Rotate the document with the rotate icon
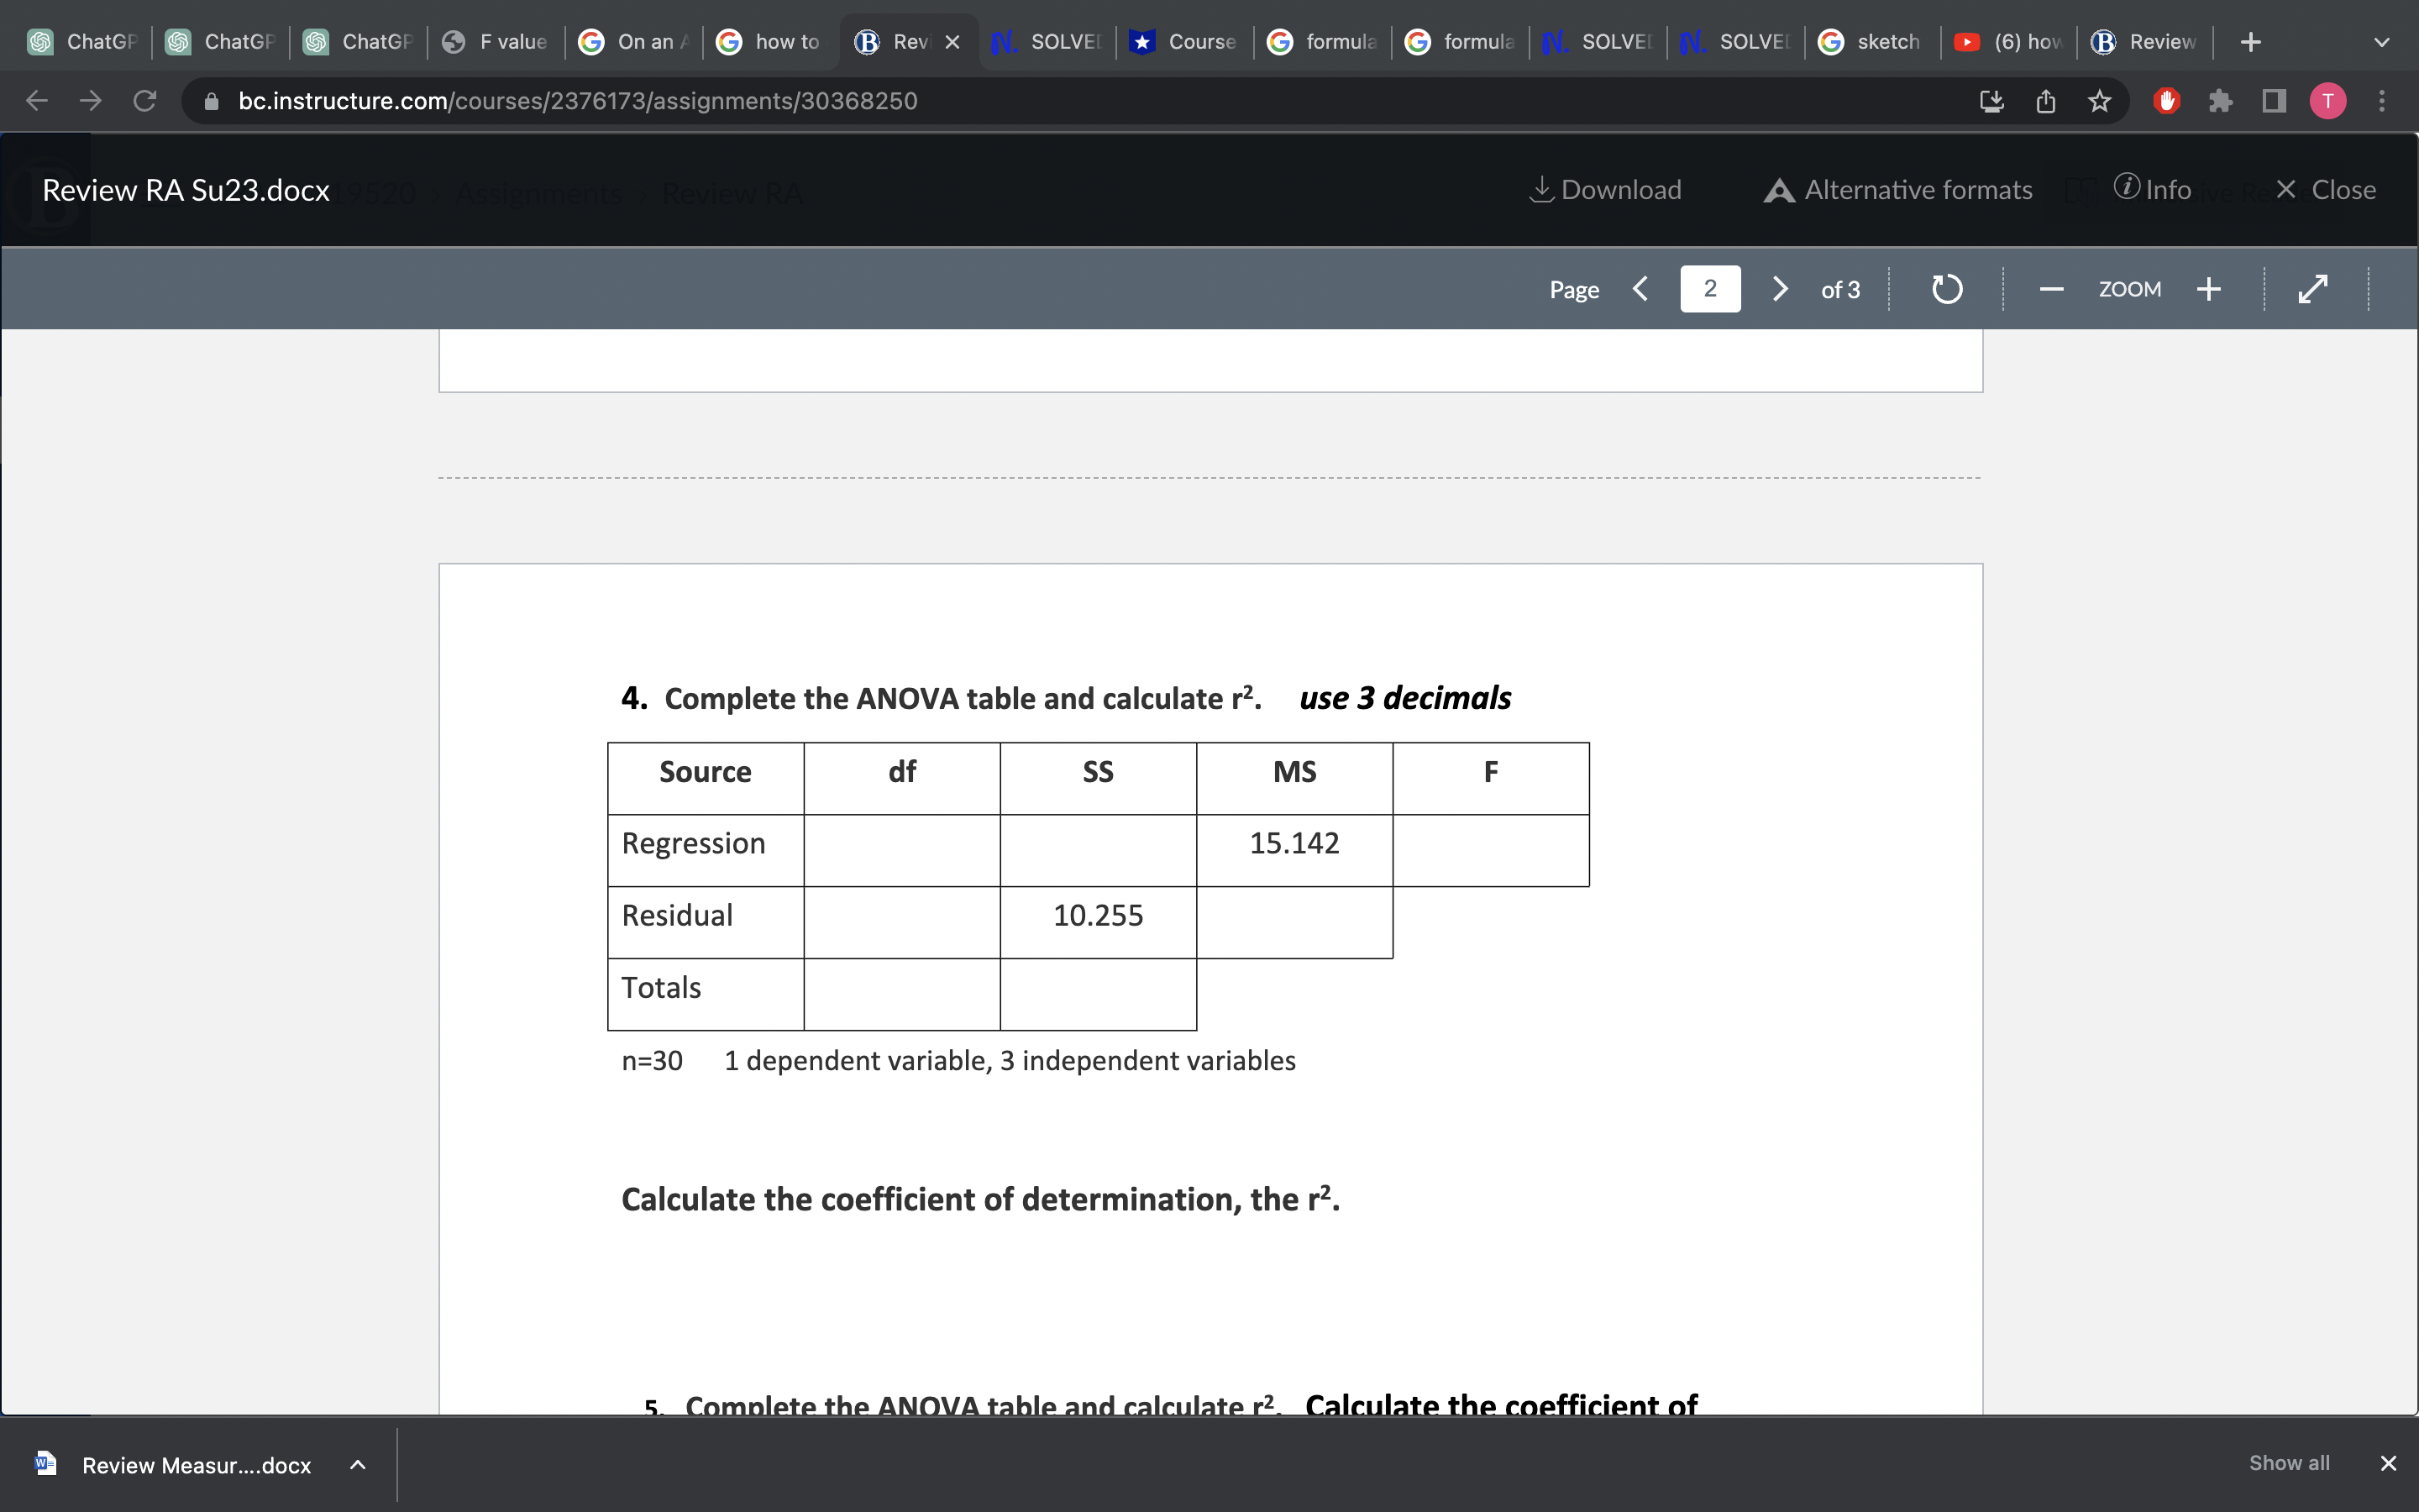 [1945, 289]
